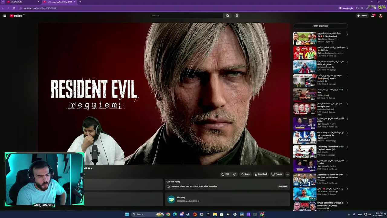Open the taskbar clock showing 2:53 PM
This screenshot has height=218, width=387.
tap(378, 214)
